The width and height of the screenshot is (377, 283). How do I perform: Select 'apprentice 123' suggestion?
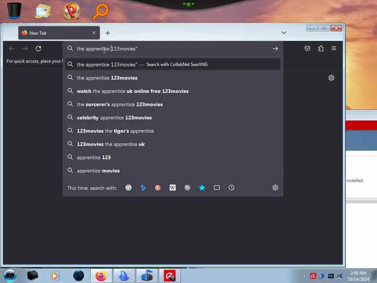point(173,157)
